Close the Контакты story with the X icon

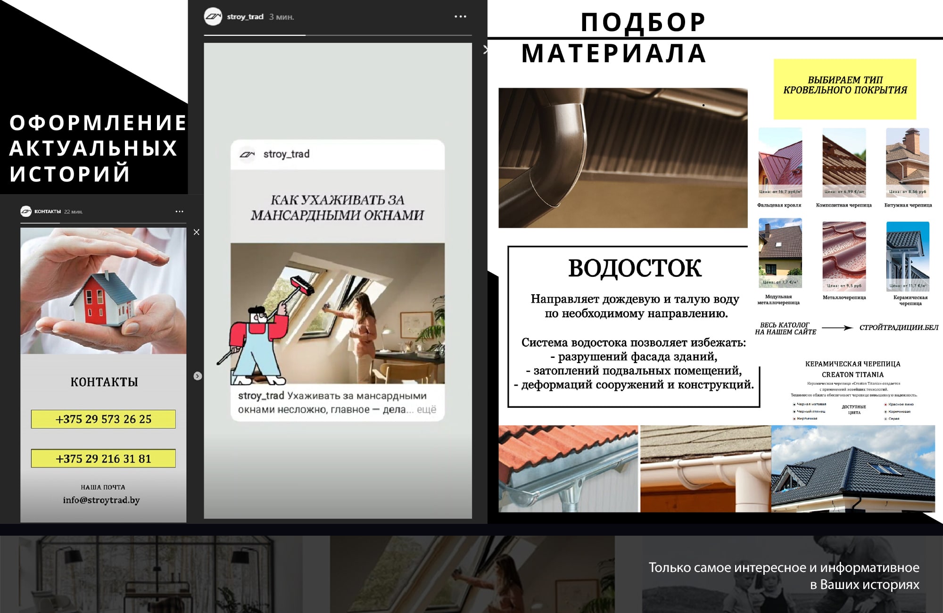pyautogui.click(x=197, y=232)
